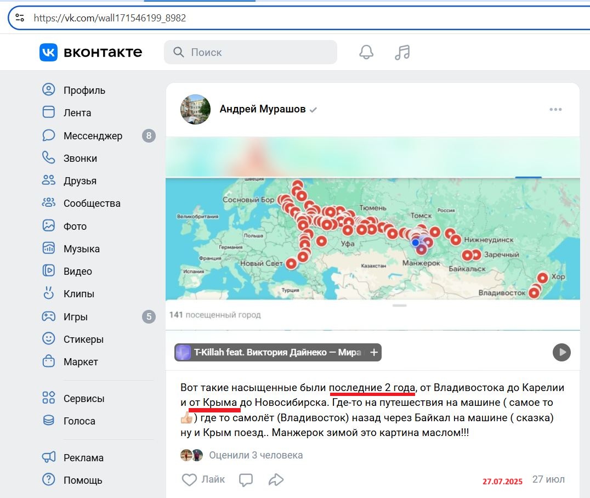Open the post actions ellipsis menu
The image size is (590, 498).
(555, 109)
